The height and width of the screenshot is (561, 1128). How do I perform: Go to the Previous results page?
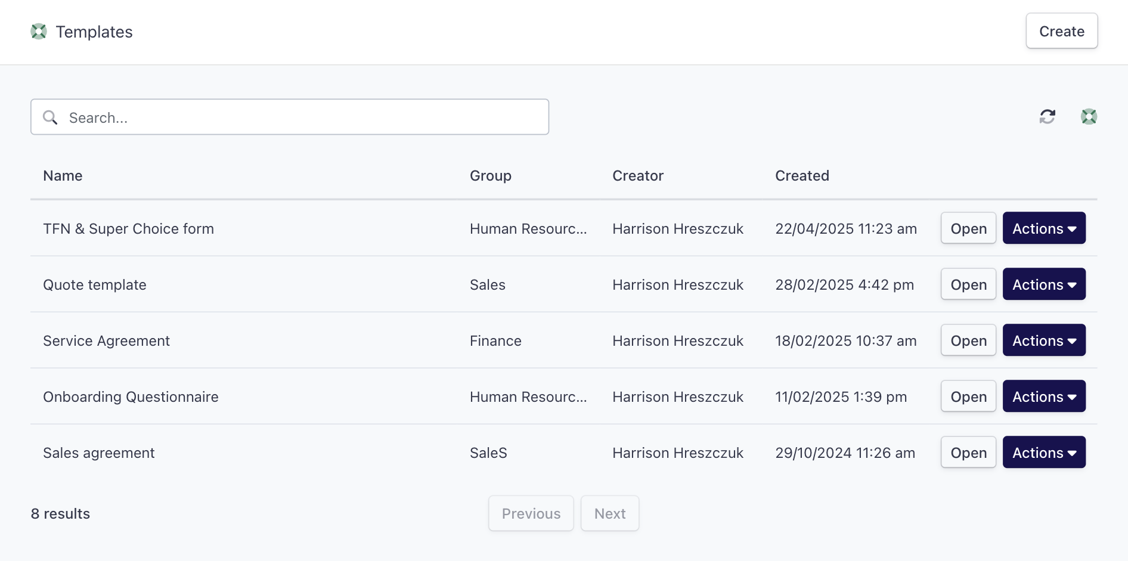tap(531, 513)
